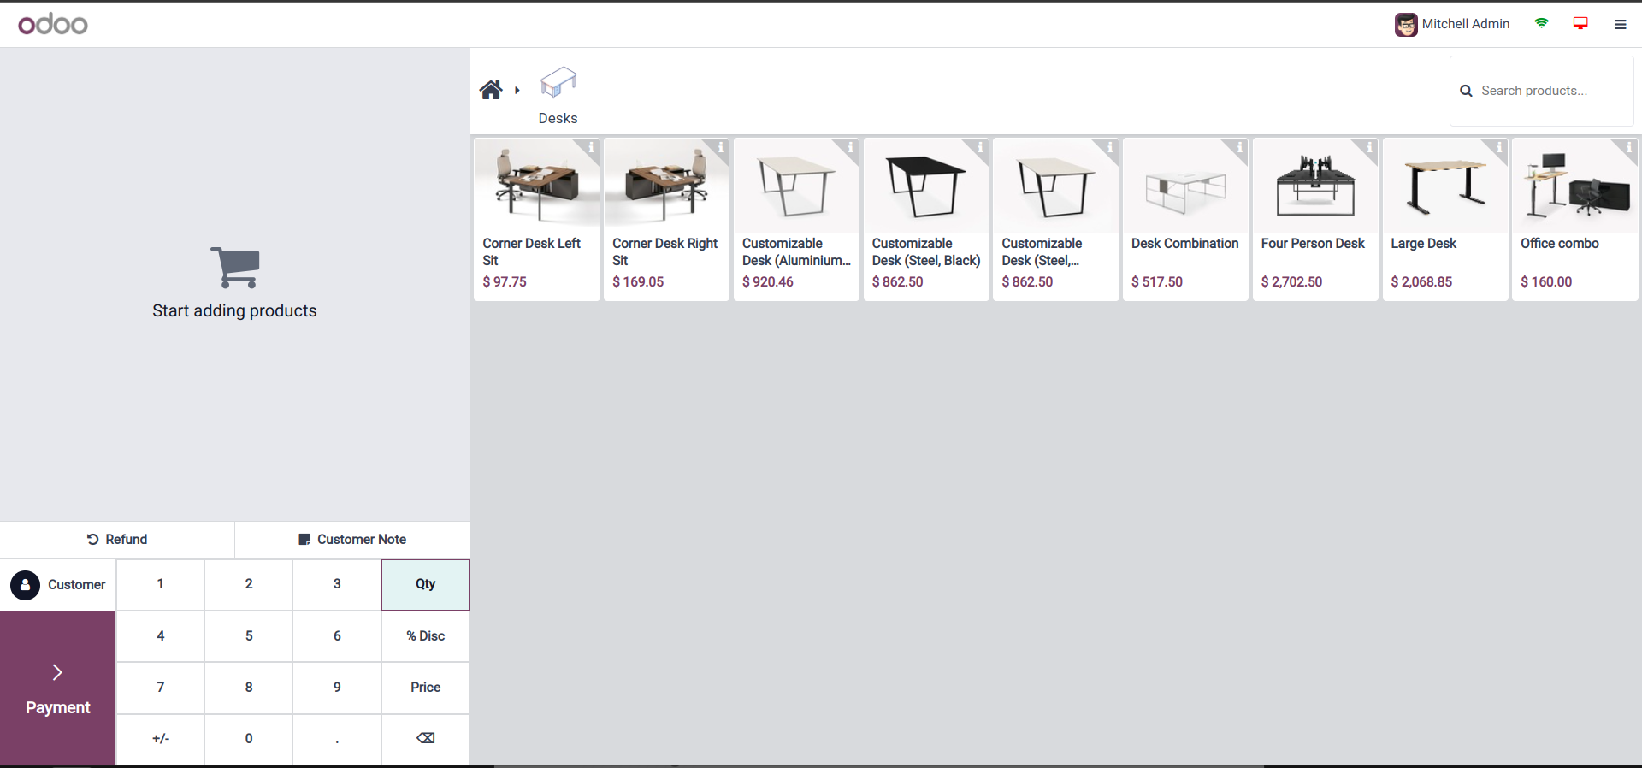The width and height of the screenshot is (1642, 768).
Task: Go to the home category icon
Action: (491, 90)
